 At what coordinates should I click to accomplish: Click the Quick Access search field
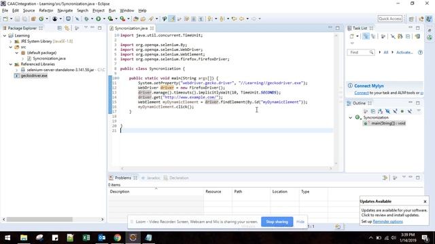tap(390, 19)
